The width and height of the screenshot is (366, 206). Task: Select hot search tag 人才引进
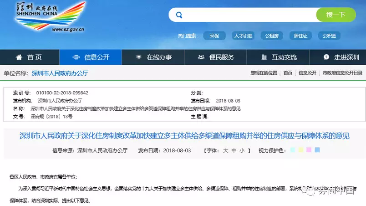point(243,36)
